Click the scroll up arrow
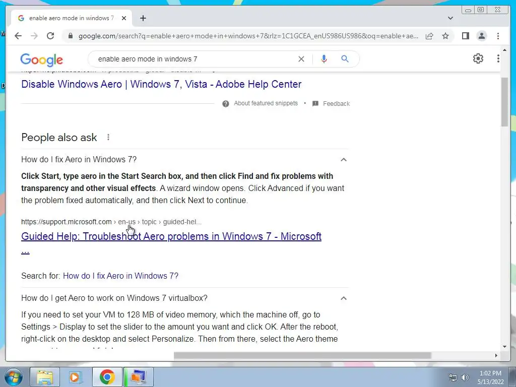516x387 pixels. pyautogui.click(x=504, y=50)
